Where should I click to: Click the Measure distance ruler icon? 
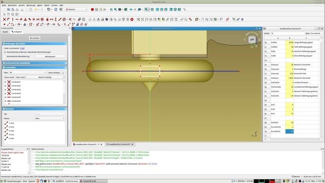pos(184,9)
